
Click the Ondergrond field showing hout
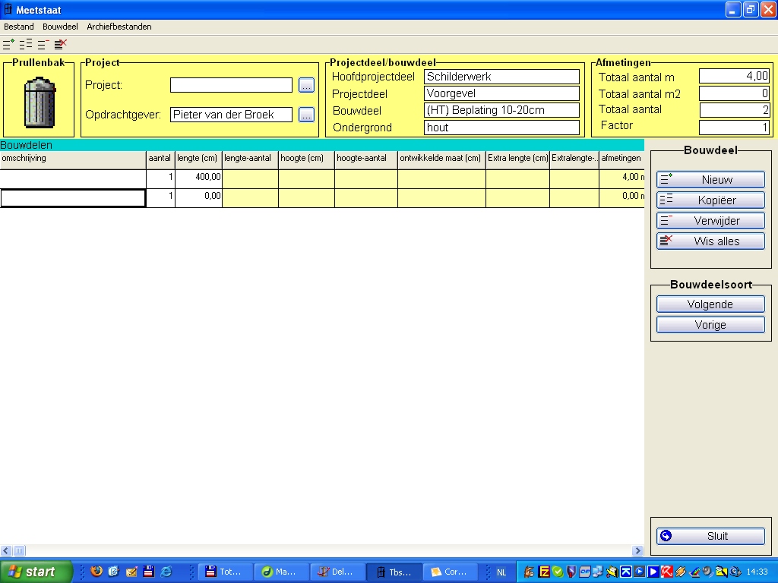(501, 128)
